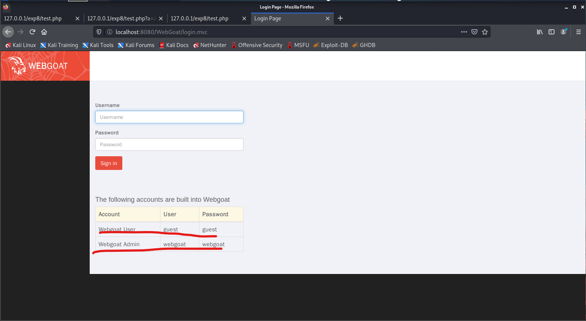
Task: Open the Kali Docs bookmark
Action: 173,45
